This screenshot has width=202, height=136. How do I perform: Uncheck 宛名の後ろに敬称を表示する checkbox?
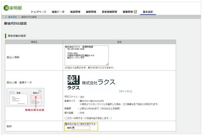pyautogui.click(x=66, y=124)
